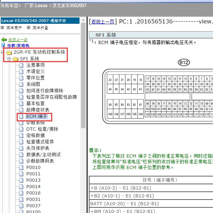Open the P0010 trouble code page
This screenshot has width=213, height=213.
(x=33, y=167)
